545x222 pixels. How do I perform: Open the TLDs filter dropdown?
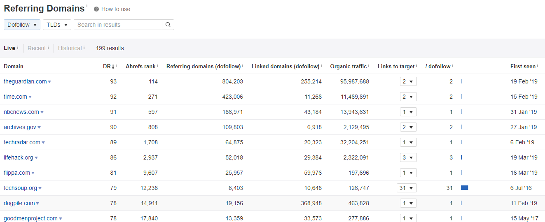pyautogui.click(x=57, y=25)
